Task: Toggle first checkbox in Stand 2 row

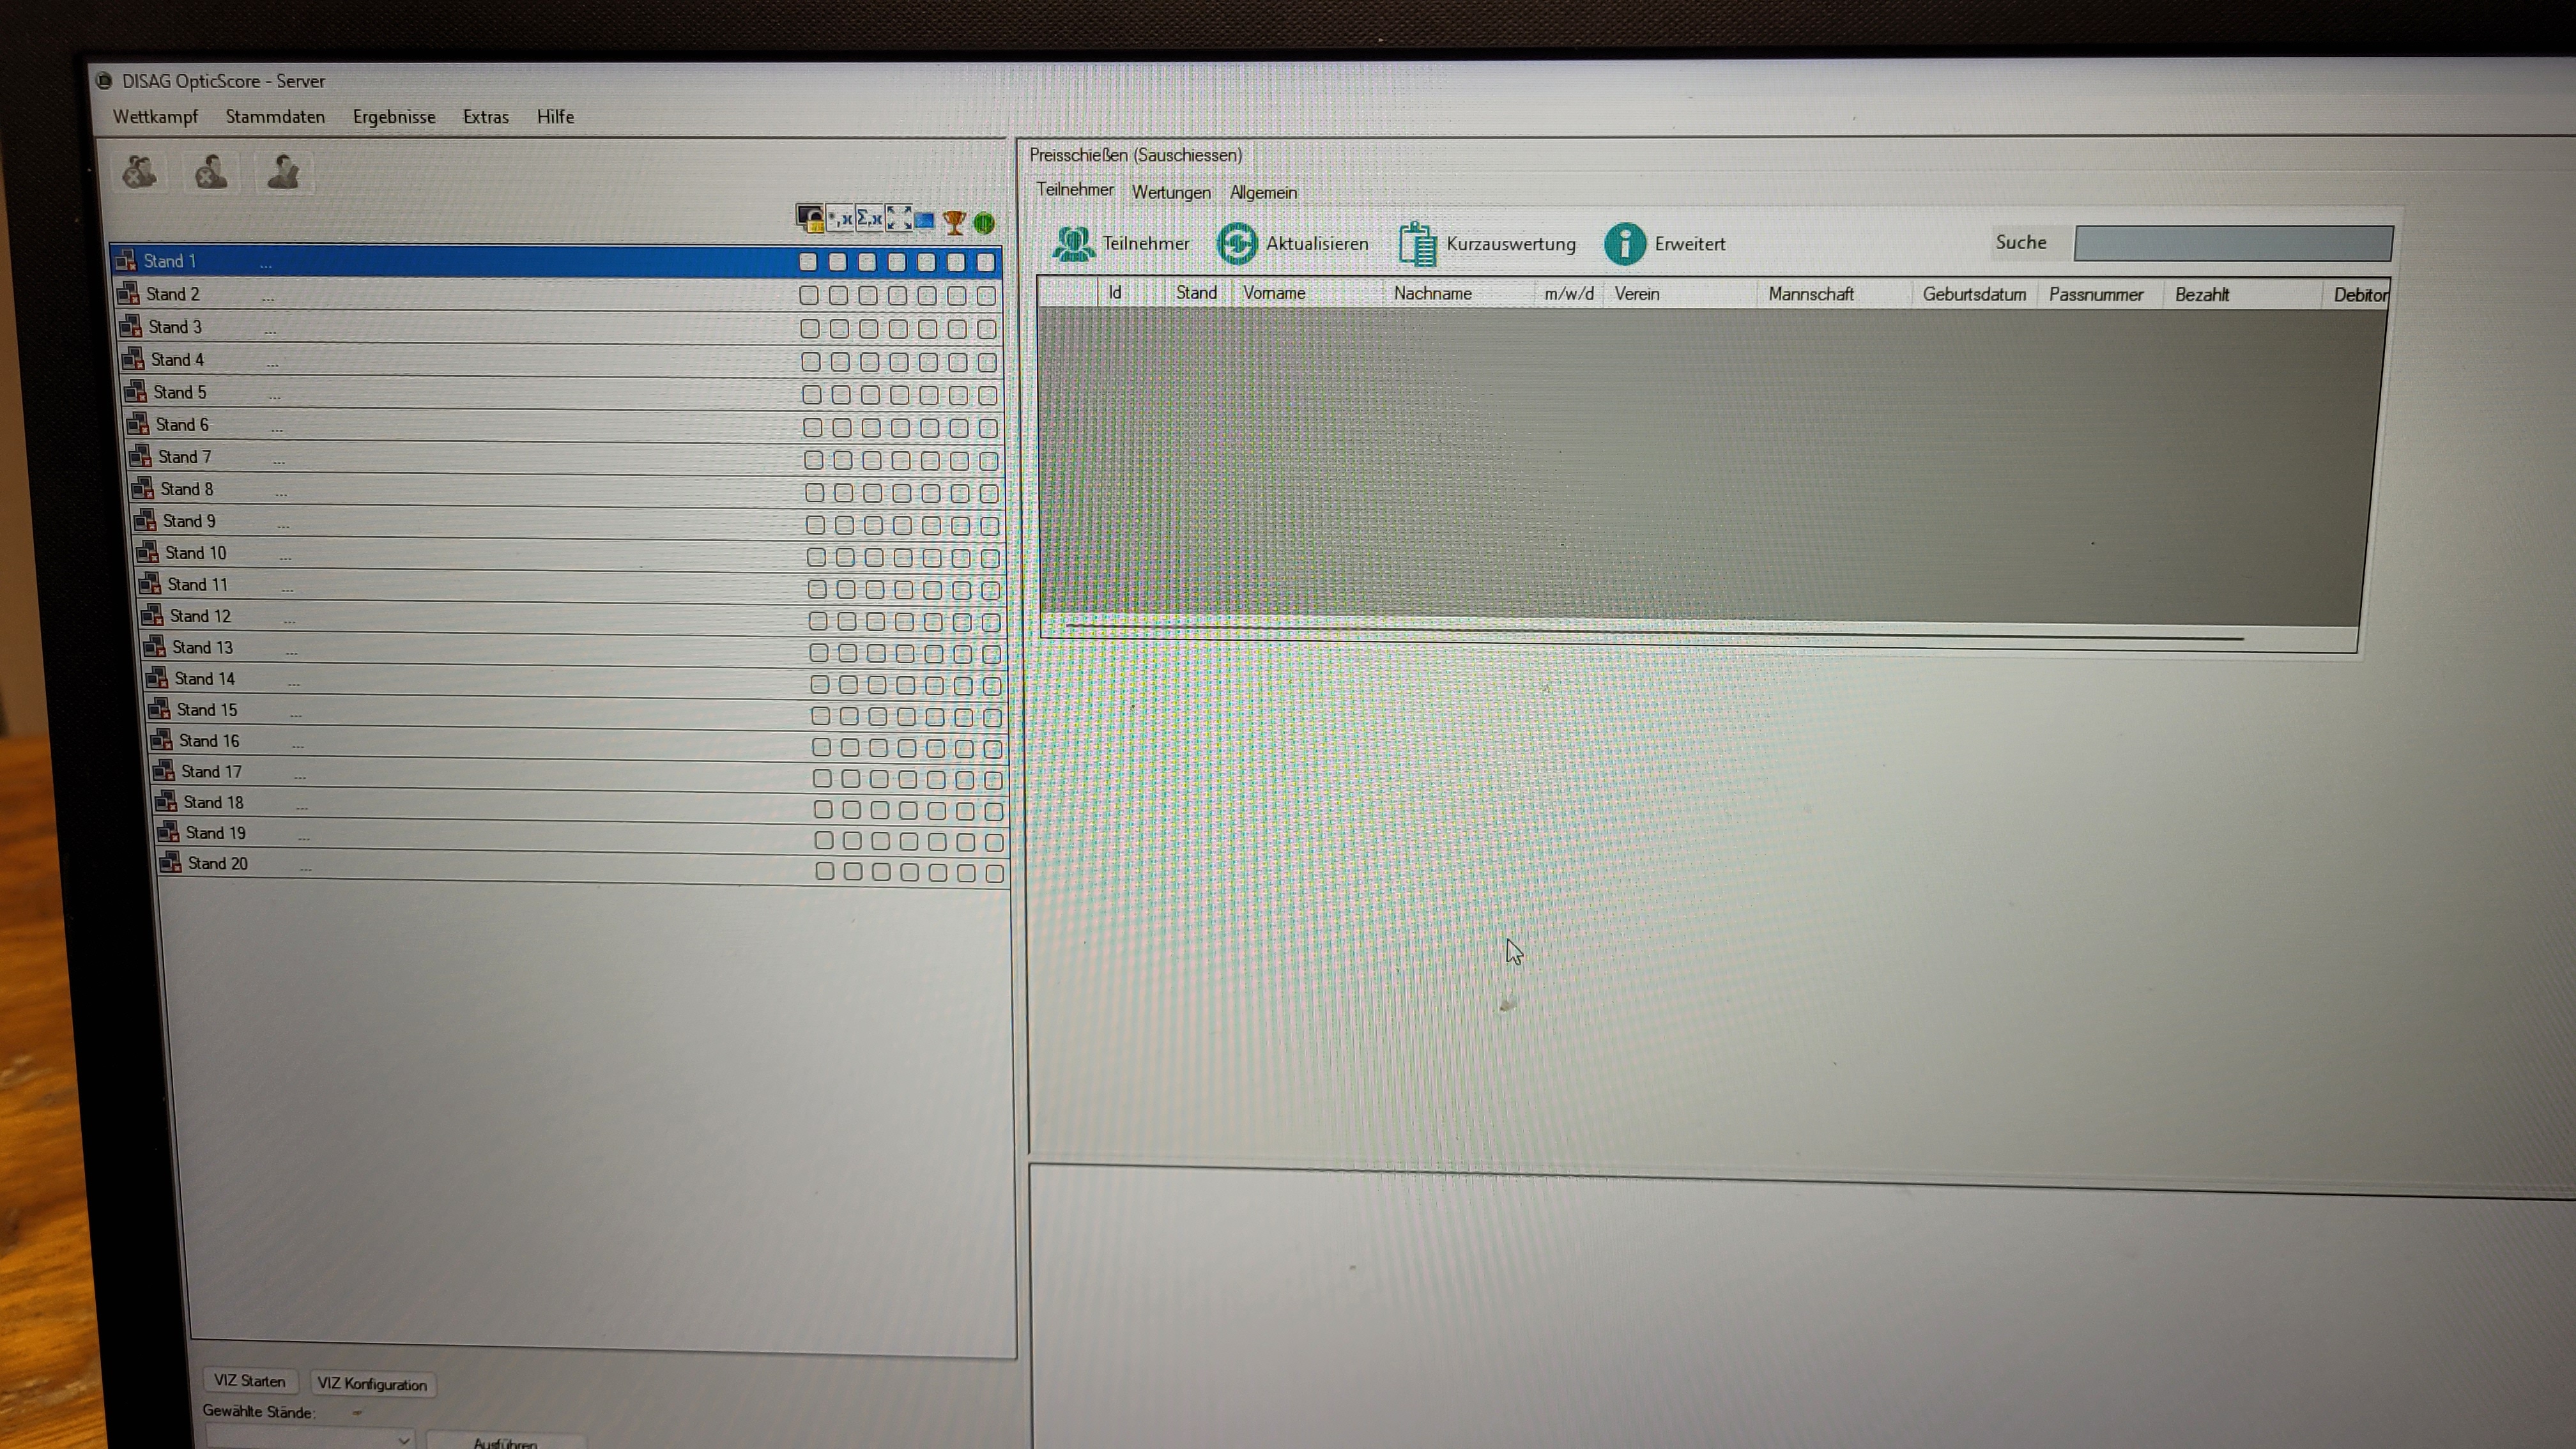Action: coord(809,296)
